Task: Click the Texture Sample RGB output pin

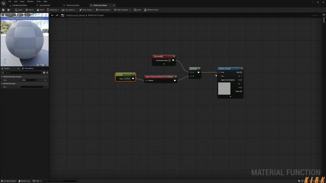Action: pyautogui.click(x=241, y=72)
